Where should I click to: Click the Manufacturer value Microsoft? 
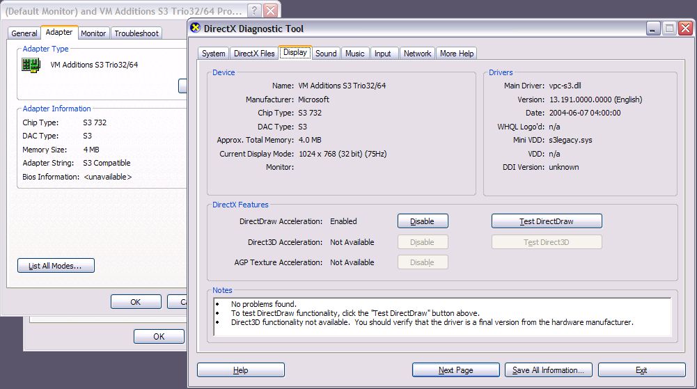point(314,100)
